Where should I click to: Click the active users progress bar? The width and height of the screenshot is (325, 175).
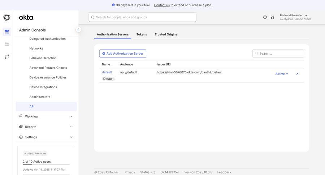[46, 165]
